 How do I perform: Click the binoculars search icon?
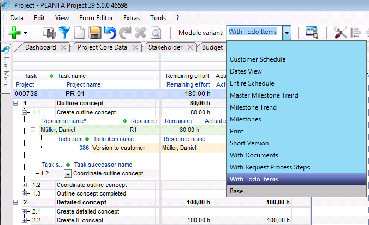[x=49, y=33]
